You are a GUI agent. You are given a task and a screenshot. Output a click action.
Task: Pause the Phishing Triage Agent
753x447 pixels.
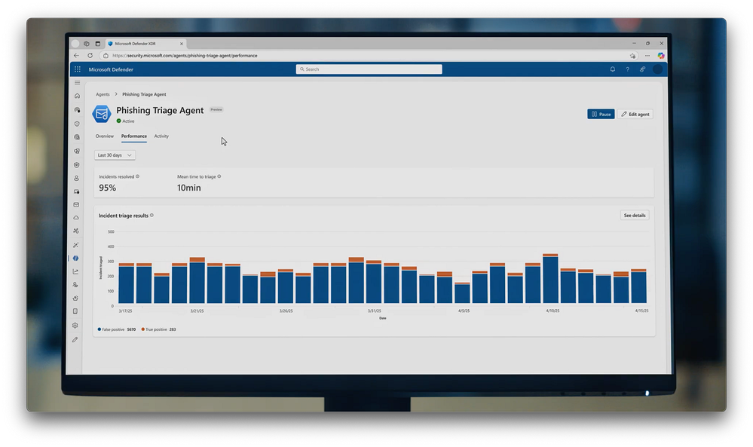click(601, 115)
